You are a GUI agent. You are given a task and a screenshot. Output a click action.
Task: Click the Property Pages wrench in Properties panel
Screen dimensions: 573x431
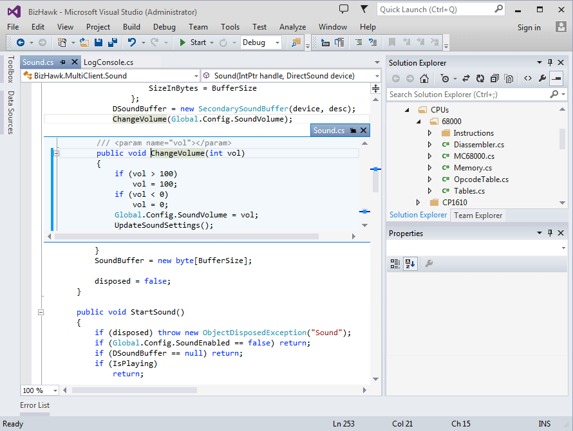coord(429,263)
